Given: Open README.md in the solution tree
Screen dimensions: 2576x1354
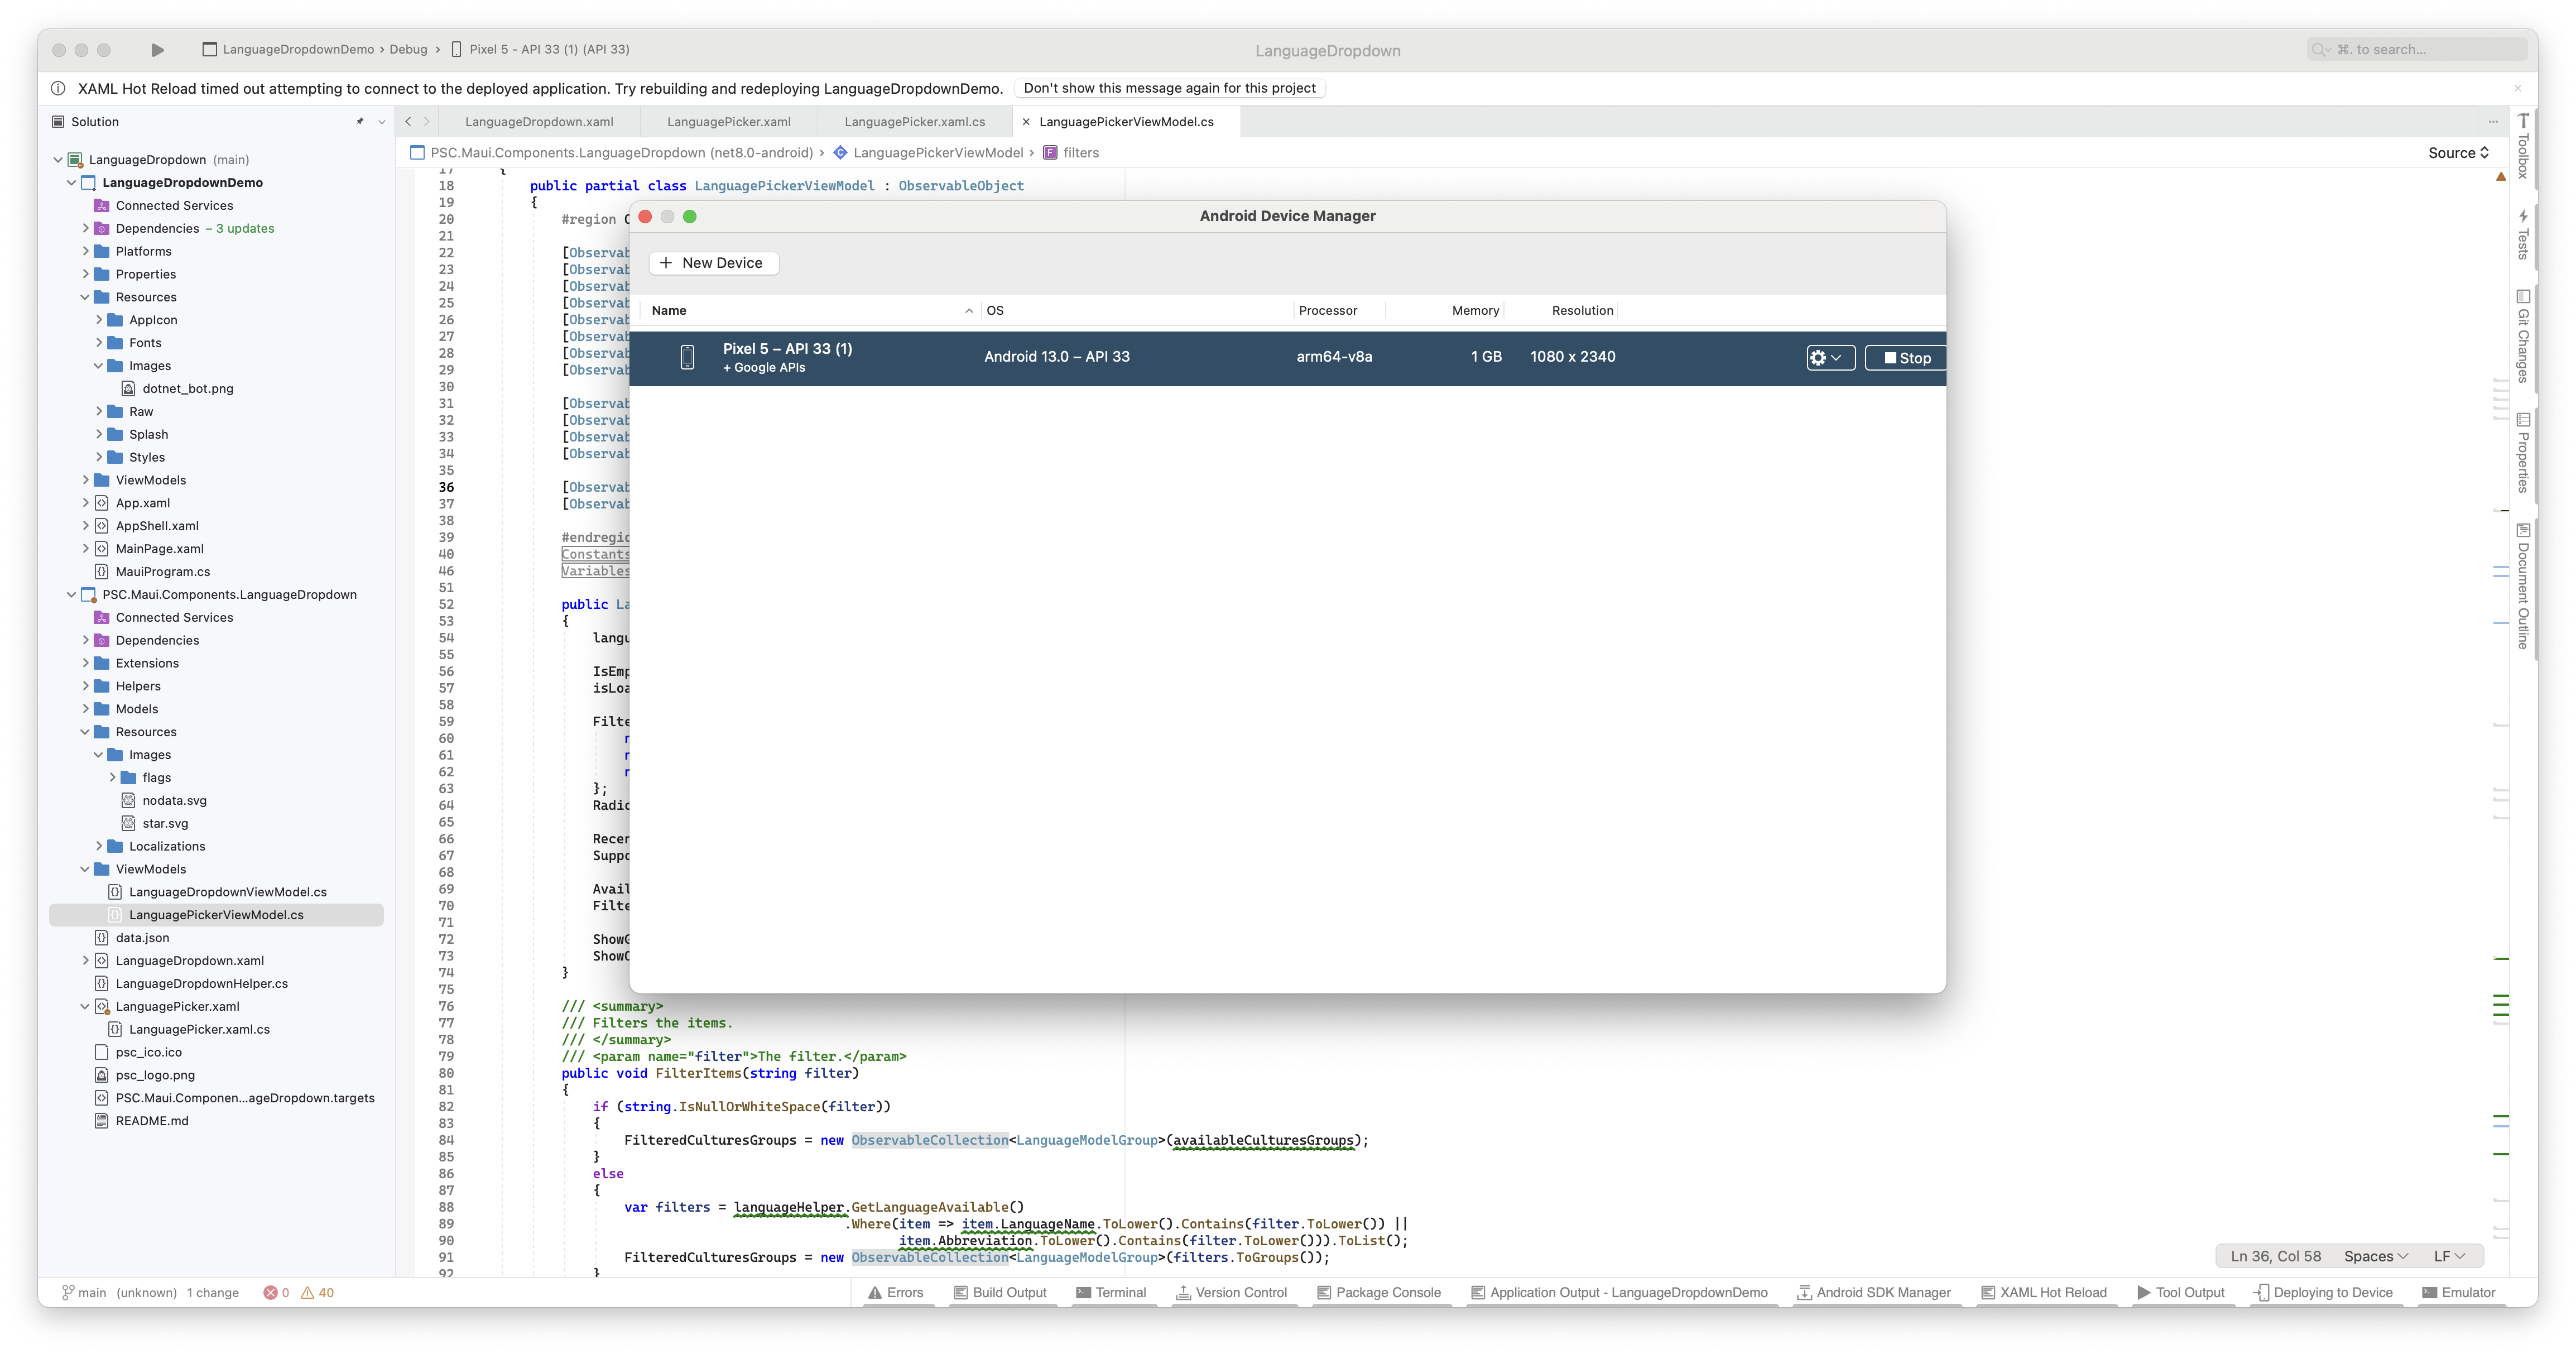Looking at the screenshot, I should 152,1121.
